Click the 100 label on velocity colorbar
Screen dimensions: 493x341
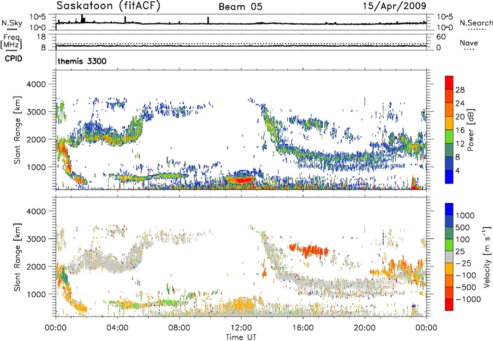[x=463, y=239]
